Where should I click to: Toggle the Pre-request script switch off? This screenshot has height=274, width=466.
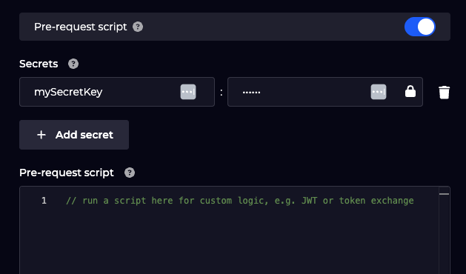click(419, 27)
